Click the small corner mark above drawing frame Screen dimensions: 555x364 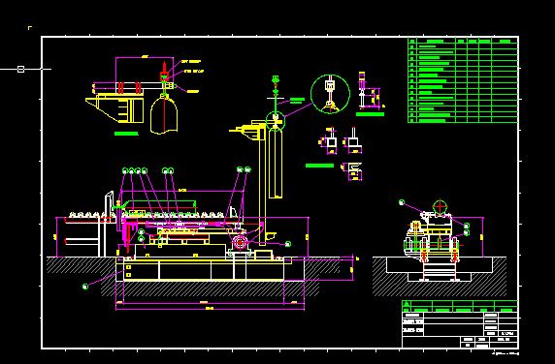(x=30, y=27)
